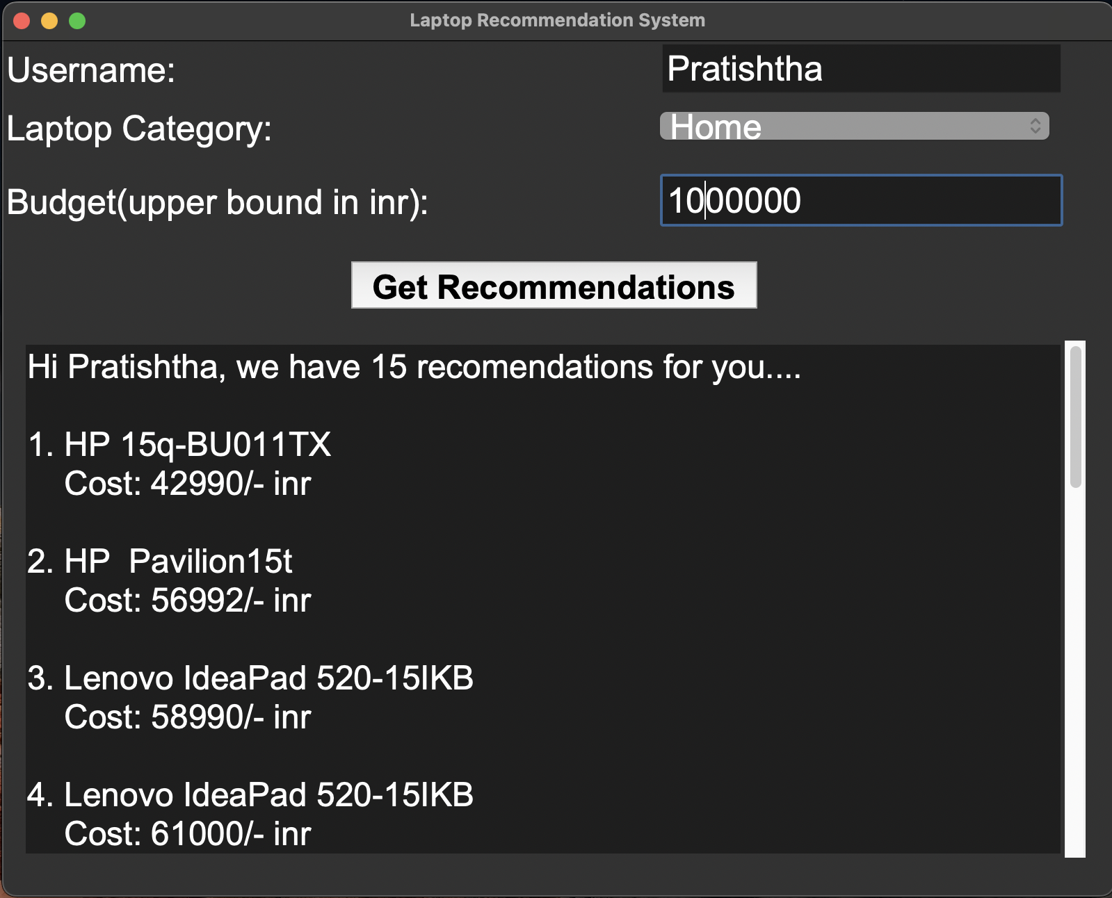Click the yellow minimize window button
The height and width of the screenshot is (898, 1112).
tap(49, 21)
